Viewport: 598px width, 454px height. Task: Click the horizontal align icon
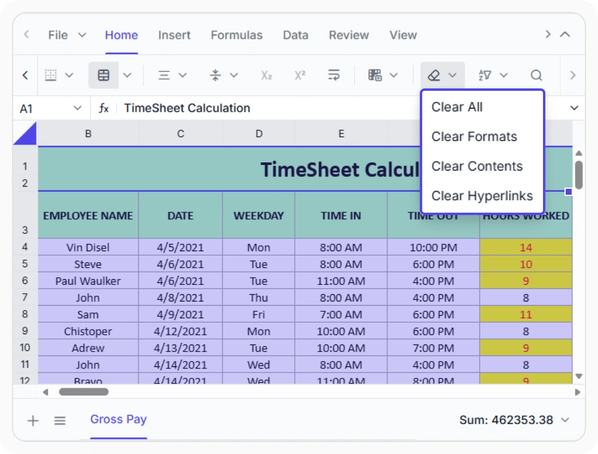tap(164, 75)
